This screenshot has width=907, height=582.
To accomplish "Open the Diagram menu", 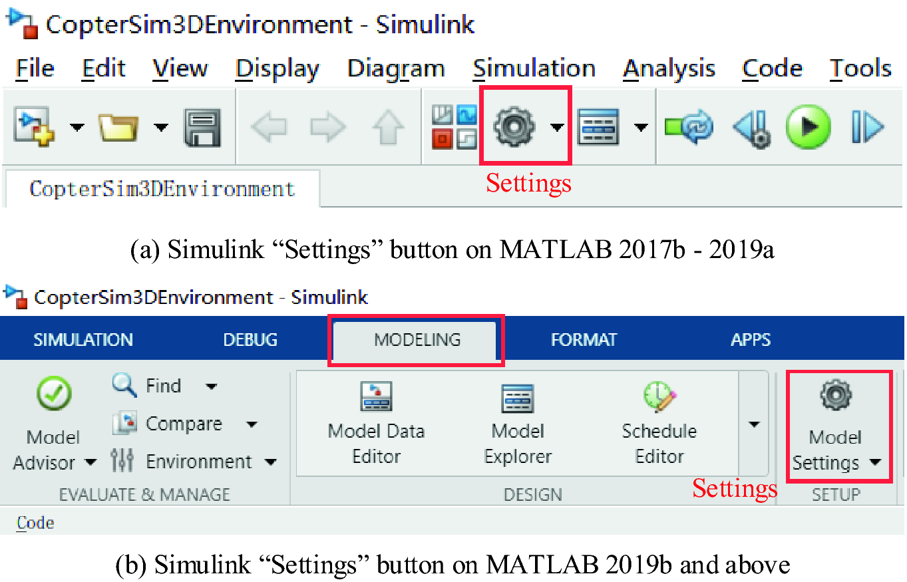I will [x=396, y=69].
